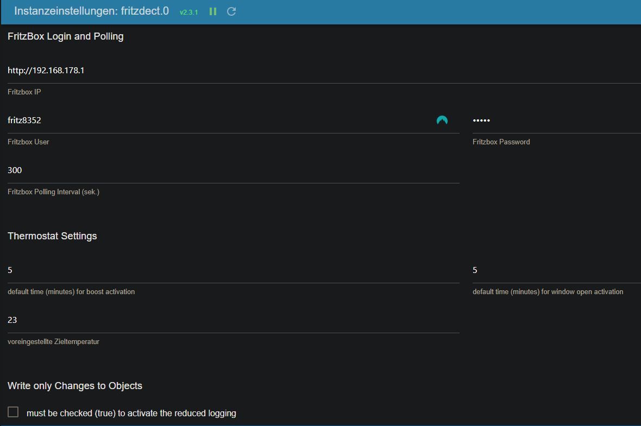Image resolution: width=641 pixels, height=426 pixels.
Task: Edit default boost activation time field
Action: click(x=234, y=270)
